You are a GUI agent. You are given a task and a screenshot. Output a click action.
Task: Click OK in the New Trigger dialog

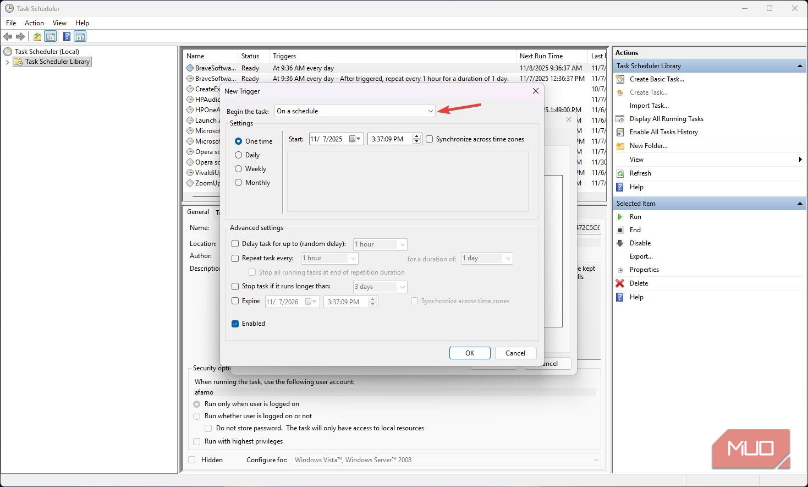(x=470, y=353)
